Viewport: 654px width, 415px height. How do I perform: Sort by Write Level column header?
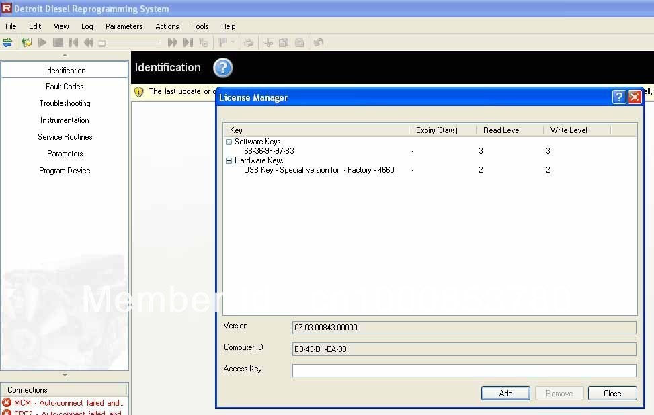pyautogui.click(x=577, y=130)
